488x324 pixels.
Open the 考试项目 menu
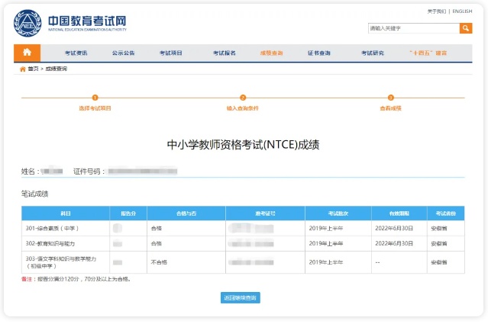[170, 53]
